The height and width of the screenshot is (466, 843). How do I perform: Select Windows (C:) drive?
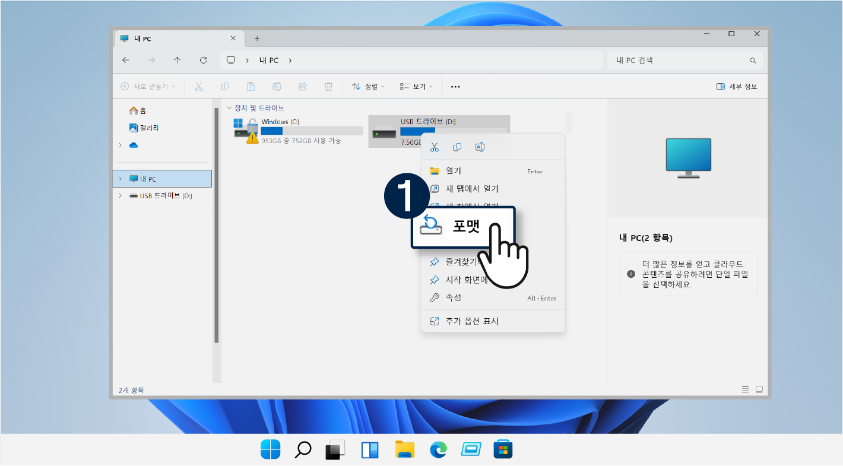point(297,131)
